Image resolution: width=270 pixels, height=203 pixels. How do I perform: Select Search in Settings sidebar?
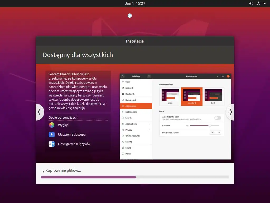tap(136, 118)
